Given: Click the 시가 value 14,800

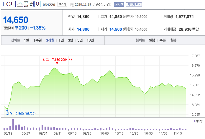Looking at the screenshot, I should [x=83, y=29].
